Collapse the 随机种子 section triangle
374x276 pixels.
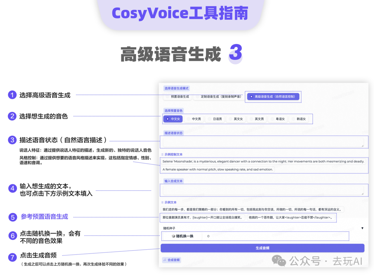click(x=362, y=228)
